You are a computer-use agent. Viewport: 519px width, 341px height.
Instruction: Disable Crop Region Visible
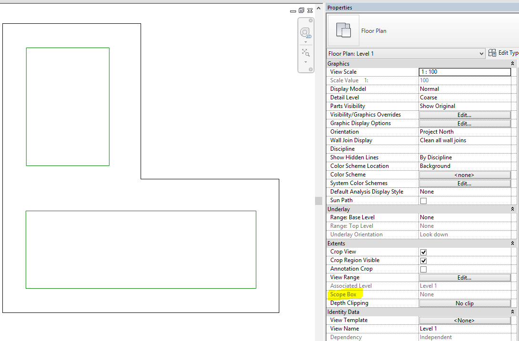[423, 260]
